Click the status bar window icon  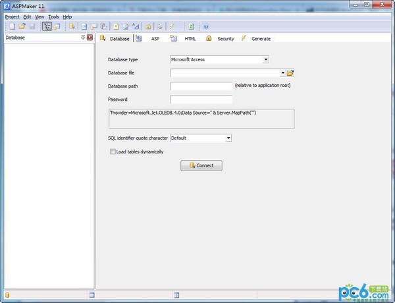point(92,295)
